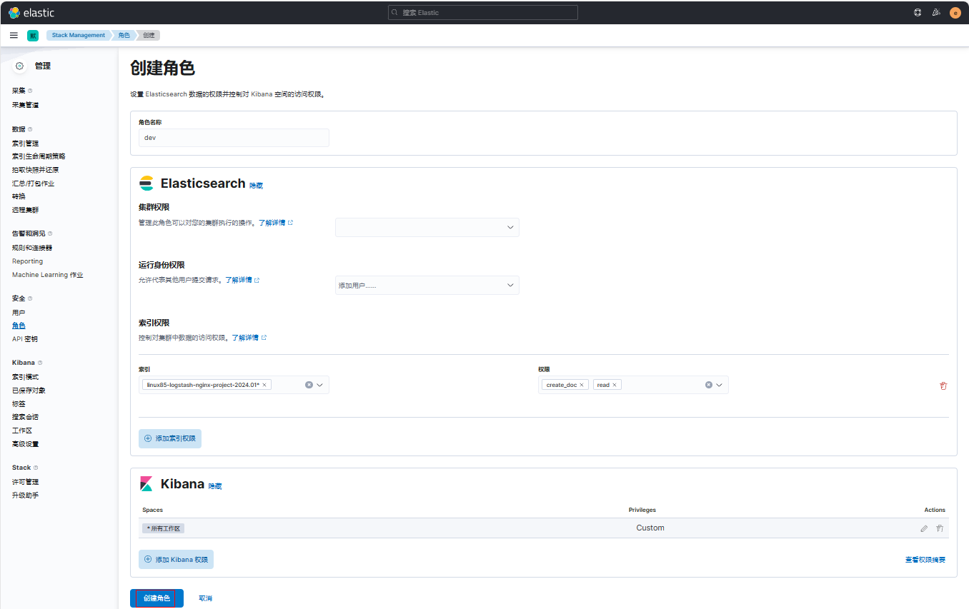Delete the index privilege row with trash icon
The width and height of the screenshot is (969, 609).
pos(943,386)
